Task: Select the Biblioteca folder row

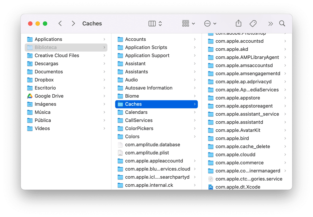Action: click(66, 47)
